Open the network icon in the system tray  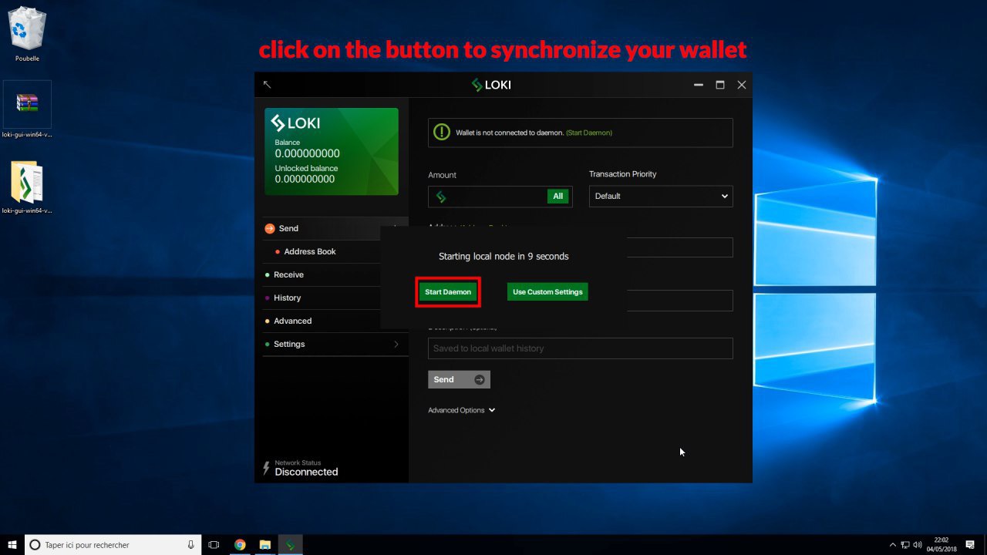[x=905, y=545]
